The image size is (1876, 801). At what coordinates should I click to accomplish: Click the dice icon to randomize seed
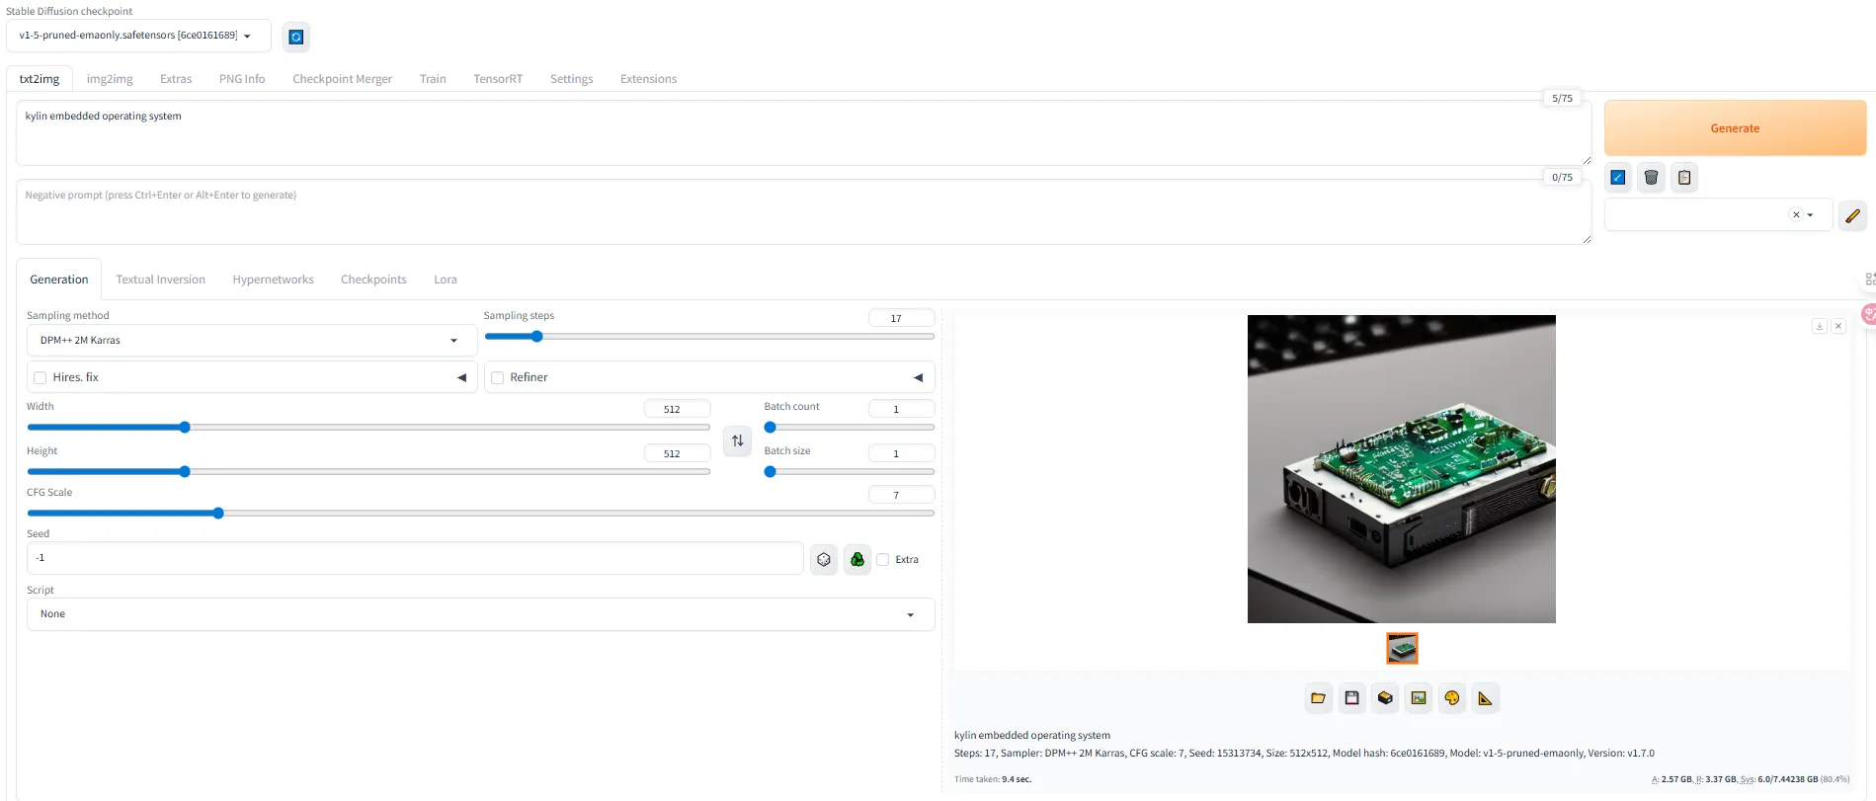[x=824, y=560]
